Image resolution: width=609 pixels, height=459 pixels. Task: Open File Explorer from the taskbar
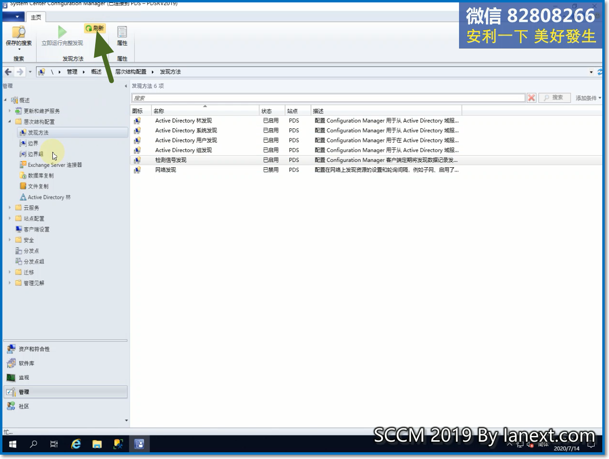[x=97, y=444]
